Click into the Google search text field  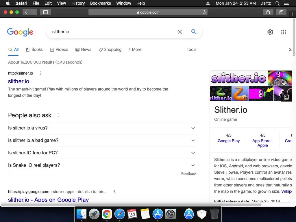pos(113,32)
